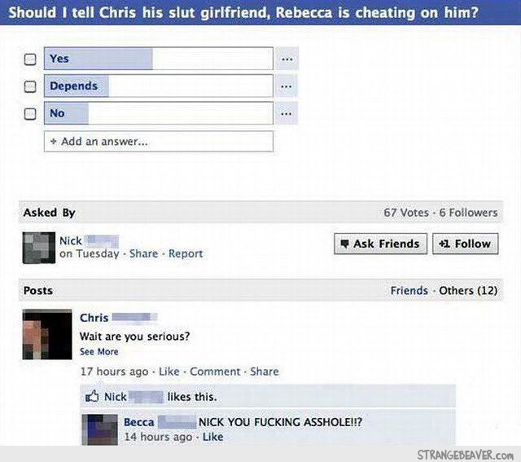Open Chris's profile picture

(x=47, y=334)
